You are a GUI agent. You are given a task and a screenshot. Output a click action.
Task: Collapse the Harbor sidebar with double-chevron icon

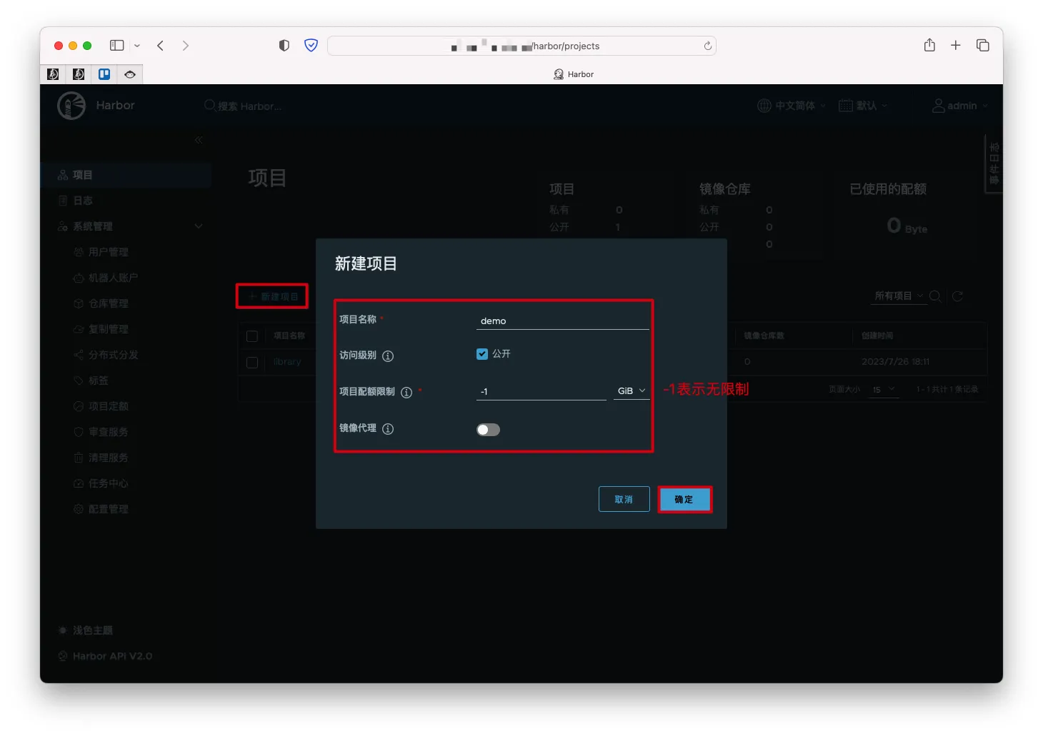pyautogui.click(x=199, y=140)
